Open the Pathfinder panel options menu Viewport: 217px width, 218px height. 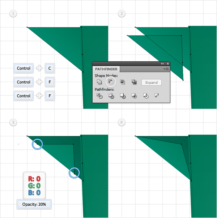click(166, 69)
